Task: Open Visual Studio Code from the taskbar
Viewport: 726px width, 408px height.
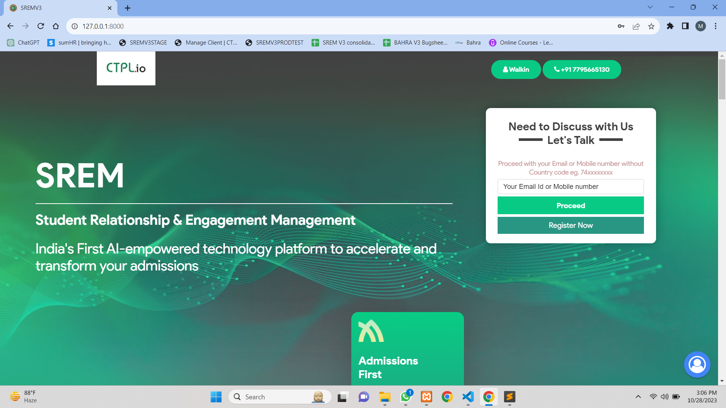Action: 468,397
